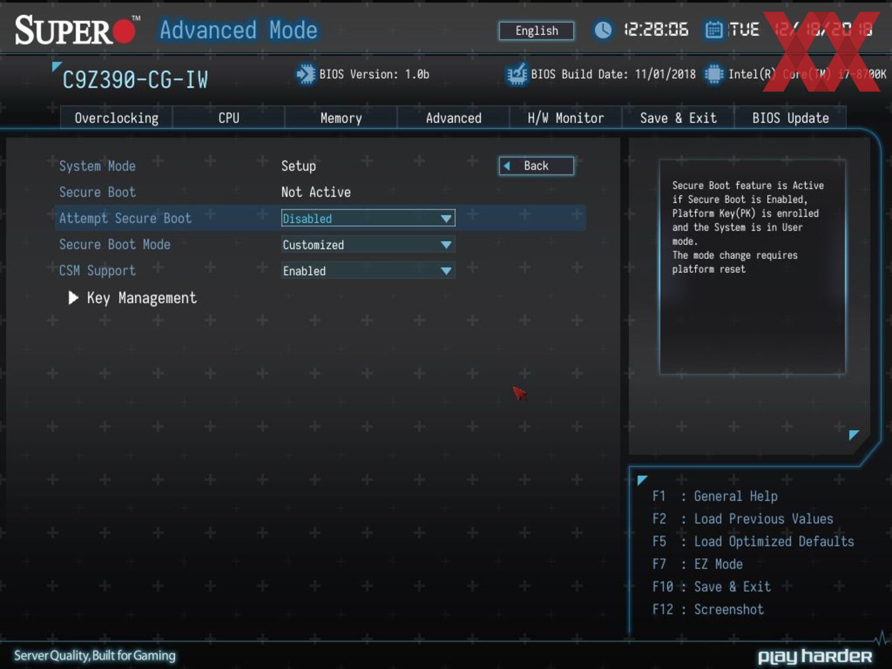Select the Advanced tab
Screen dimensions: 892x669
pos(453,118)
